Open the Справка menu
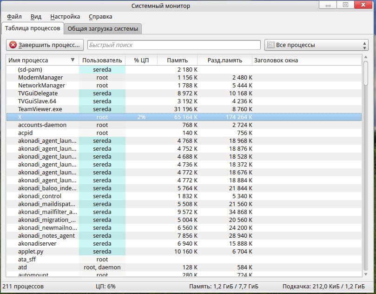Image resolution: width=376 pixels, height=294 pixels. pos(100,17)
